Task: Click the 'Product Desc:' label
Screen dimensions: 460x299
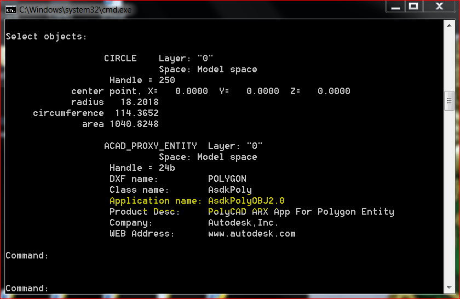Action: tap(145, 211)
